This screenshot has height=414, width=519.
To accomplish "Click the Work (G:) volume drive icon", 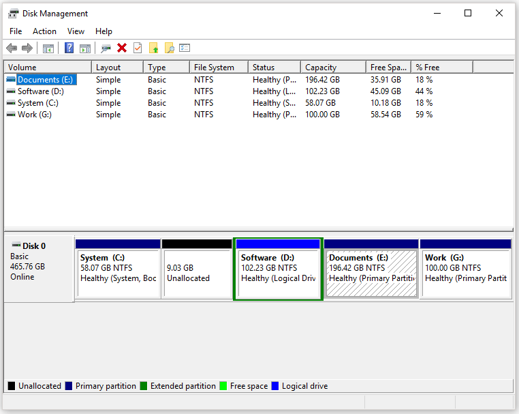I will click(11, 115).
